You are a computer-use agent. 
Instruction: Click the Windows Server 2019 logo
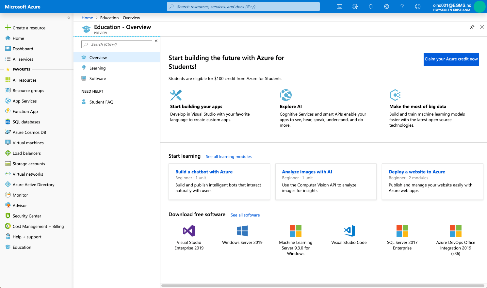coord(242,231)
